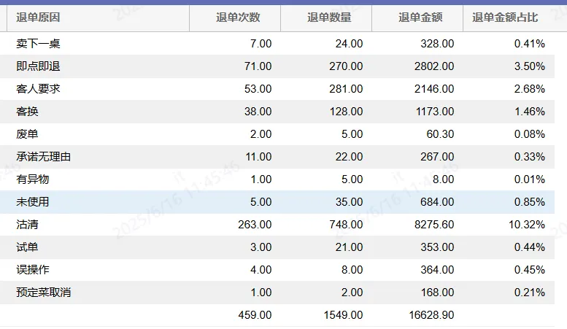Select the highlighted 未使用 row

[x=33, y=202]
